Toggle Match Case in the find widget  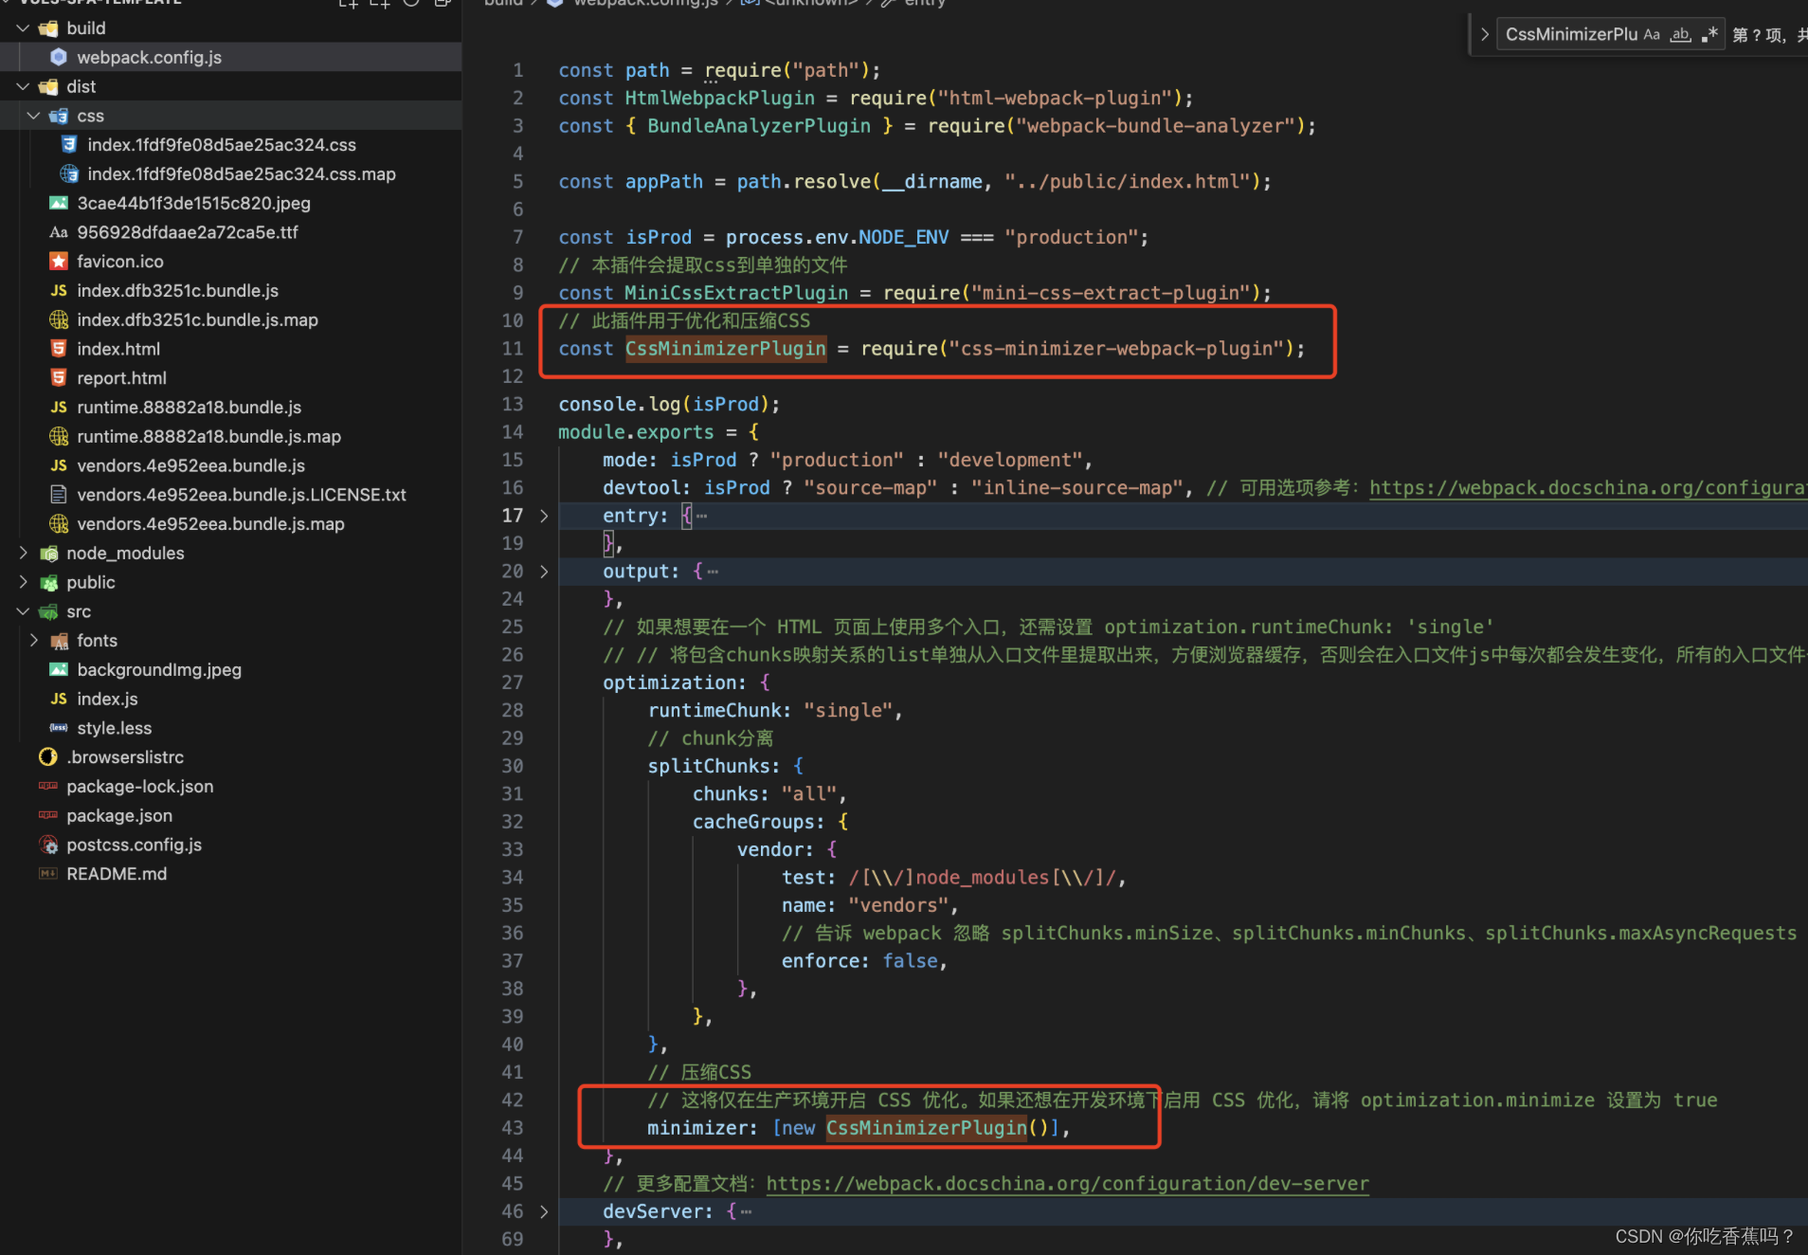coord(1652,35)
